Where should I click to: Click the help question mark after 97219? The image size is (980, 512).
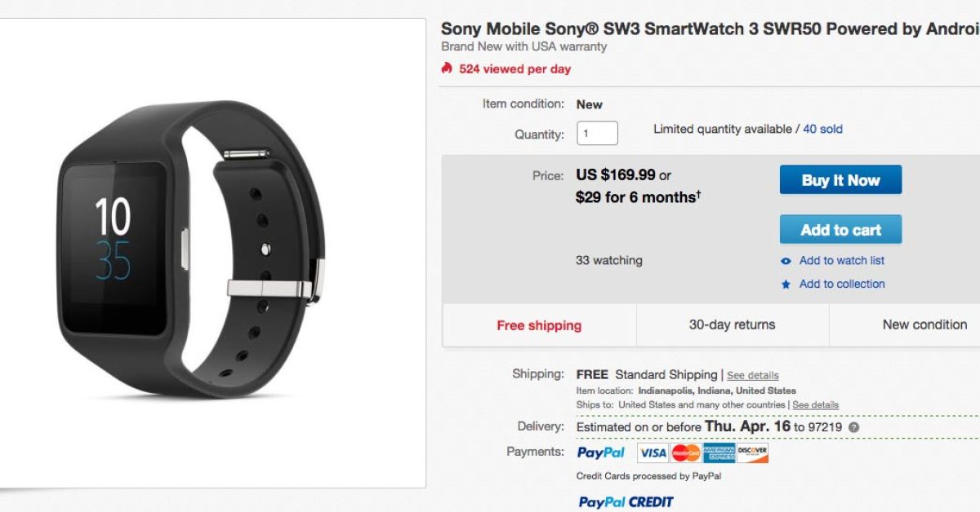pos(854,427)
